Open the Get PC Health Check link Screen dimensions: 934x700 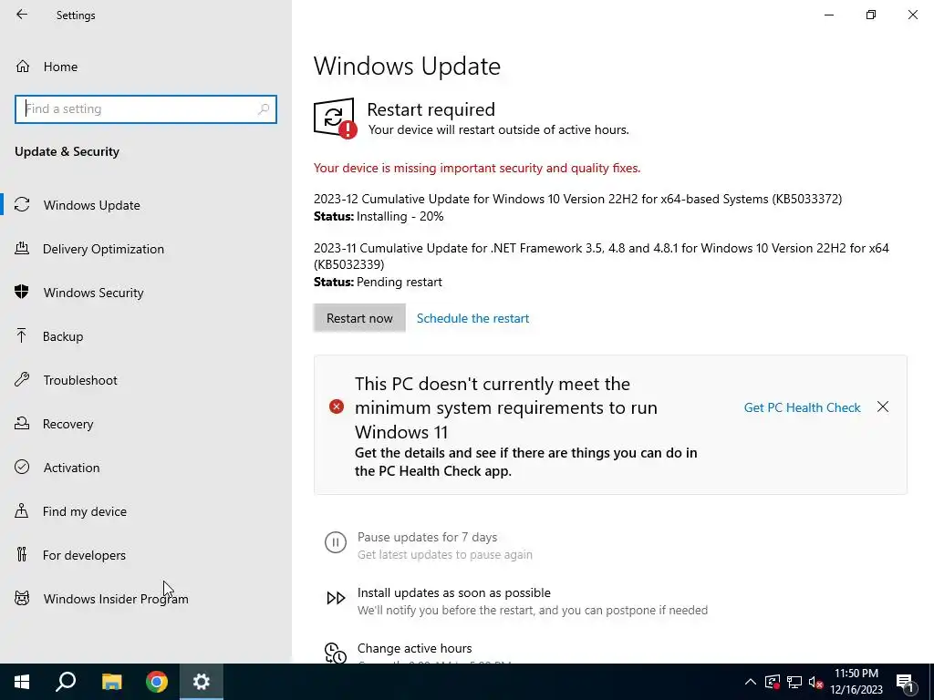(x=802, y=407)
